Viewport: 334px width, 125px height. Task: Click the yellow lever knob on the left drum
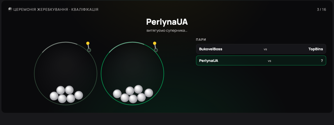pyautogui.click(x=88, y=43)
